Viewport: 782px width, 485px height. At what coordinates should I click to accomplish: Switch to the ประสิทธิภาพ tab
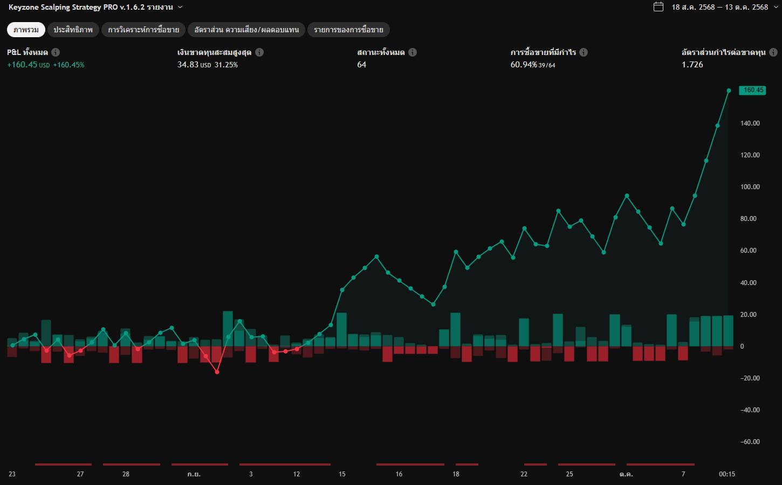pyautogui.click(x=73, y=30)
